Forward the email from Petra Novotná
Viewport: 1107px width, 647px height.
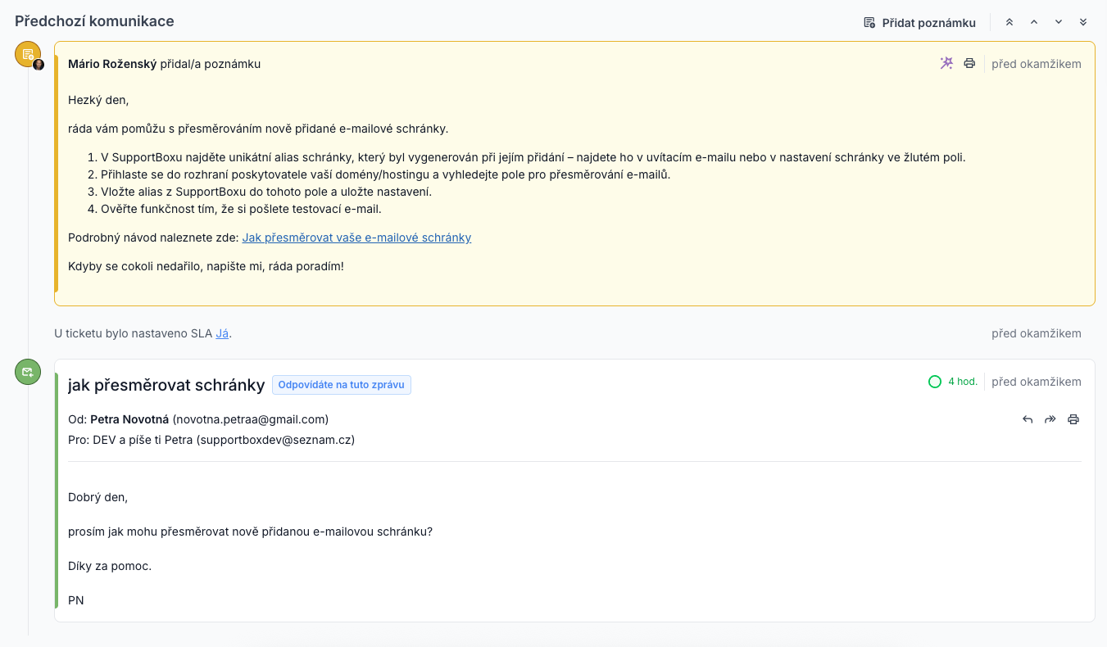point(1050,419)
